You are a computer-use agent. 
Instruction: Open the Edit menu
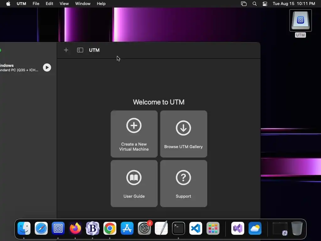(x=49, y=4)
